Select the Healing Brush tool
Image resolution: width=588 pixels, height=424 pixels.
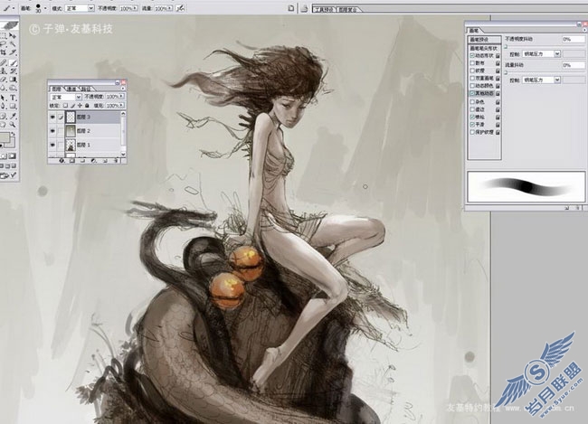(x=4, y=62)
